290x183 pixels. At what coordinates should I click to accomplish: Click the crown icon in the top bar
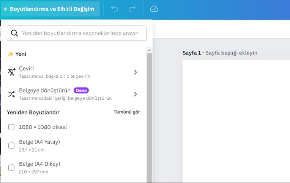pos(5,9)
